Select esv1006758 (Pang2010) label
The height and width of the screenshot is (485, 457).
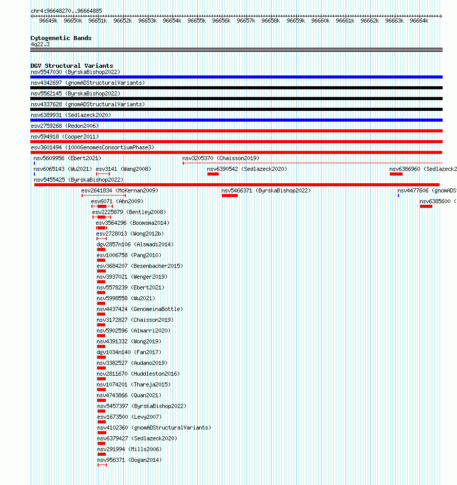[129, 256]
